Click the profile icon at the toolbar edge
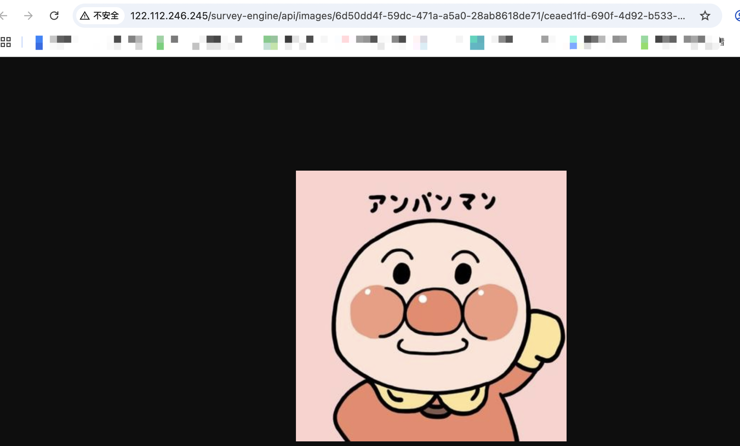The height and width of the screenshot is (446, 740). pos(737,16)
